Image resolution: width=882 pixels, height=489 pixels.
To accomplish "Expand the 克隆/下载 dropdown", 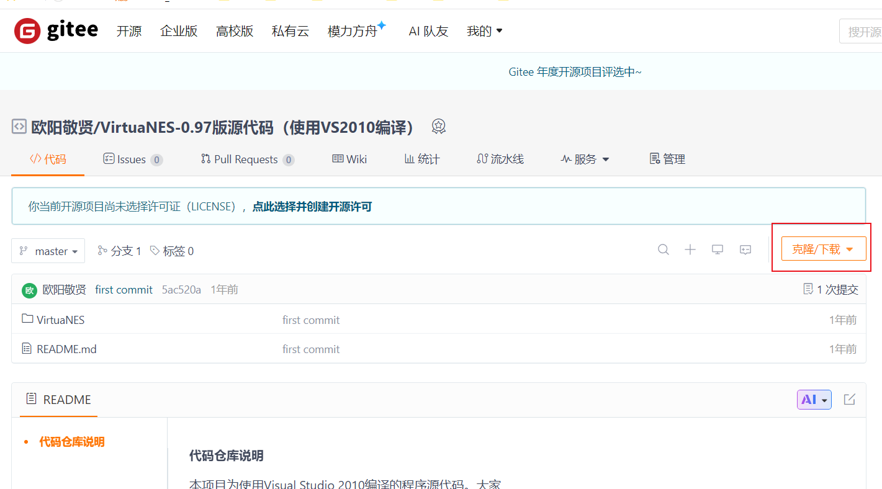I will [824, 249].
